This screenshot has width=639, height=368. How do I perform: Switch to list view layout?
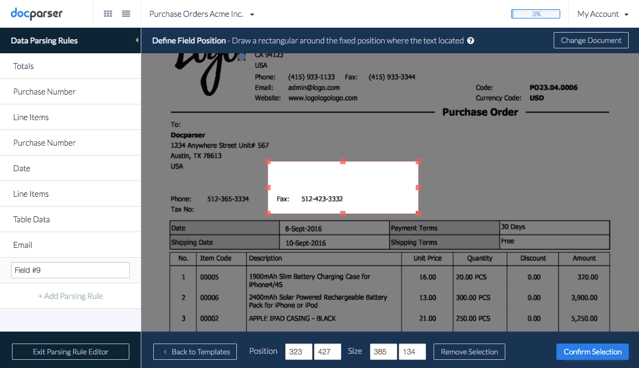[x=126, y=14]
